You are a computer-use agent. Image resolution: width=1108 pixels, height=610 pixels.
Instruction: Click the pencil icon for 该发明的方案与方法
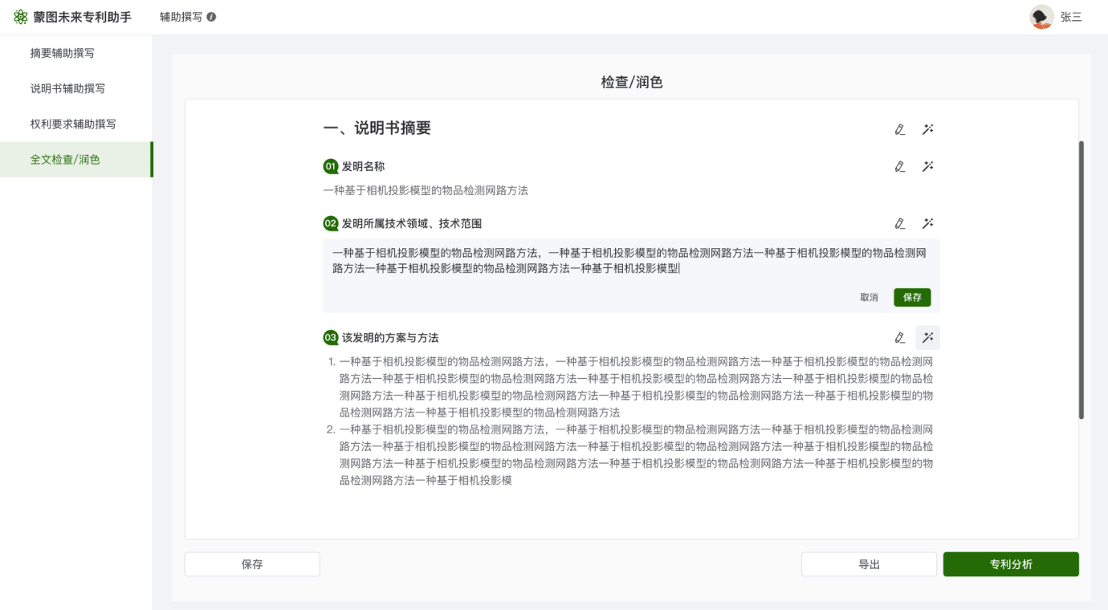[899, 338]
